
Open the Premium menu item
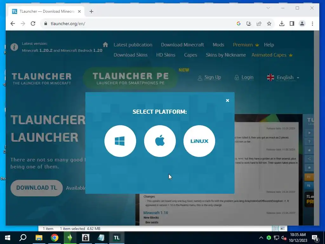(x=246, y=45)
